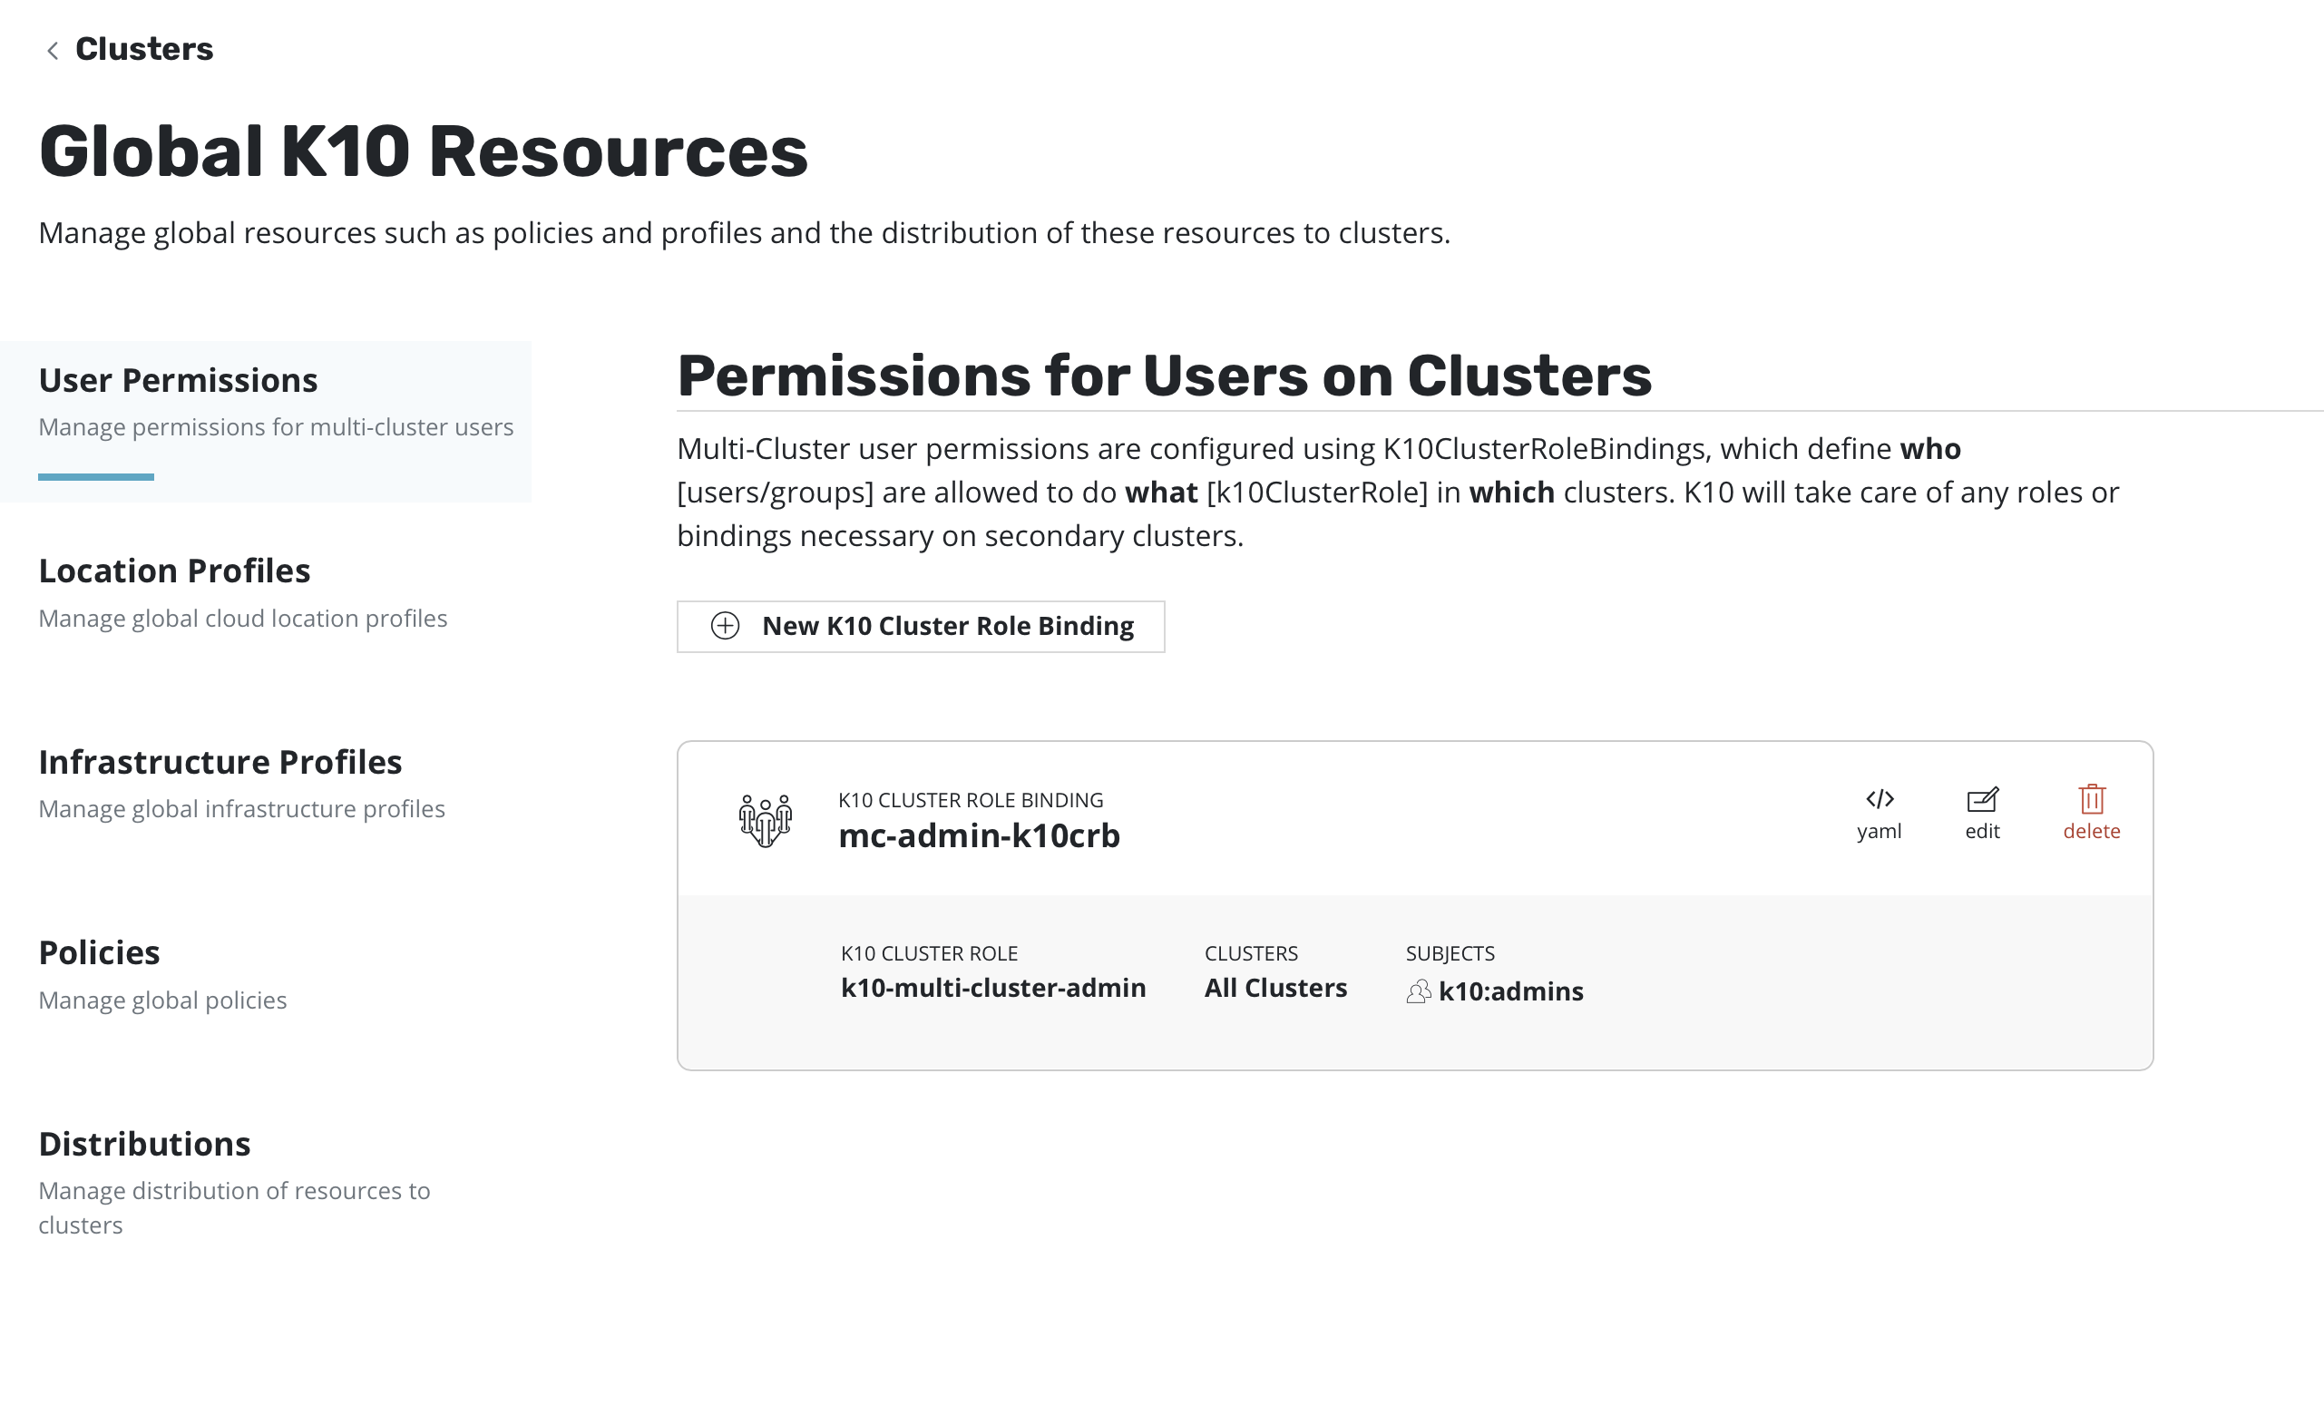Navigate to the Distributions section
Image resolution: width=2324 pixels, height=1415 pixels.
pos(144,1143)
